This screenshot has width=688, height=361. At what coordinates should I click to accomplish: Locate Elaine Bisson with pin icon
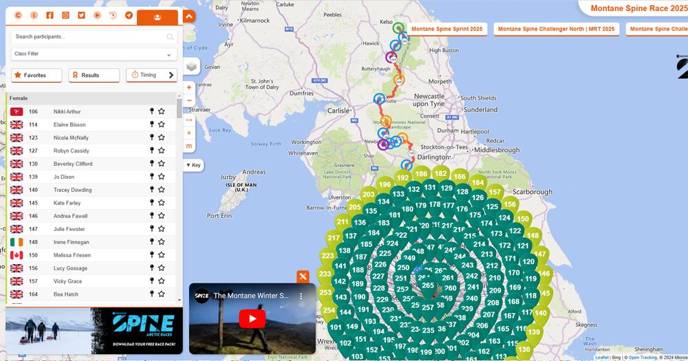point(152,124)
